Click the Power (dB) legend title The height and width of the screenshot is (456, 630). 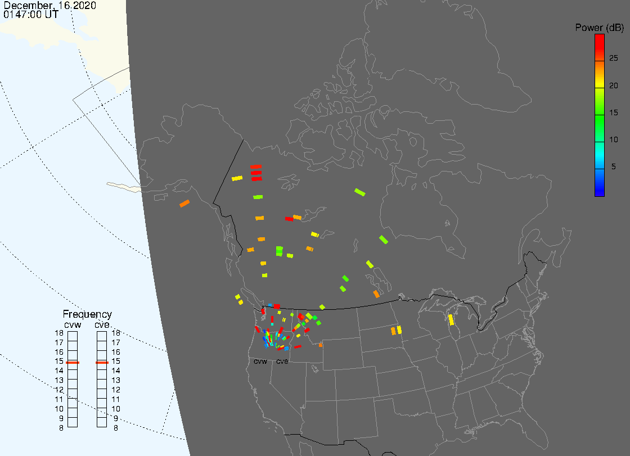599,28
